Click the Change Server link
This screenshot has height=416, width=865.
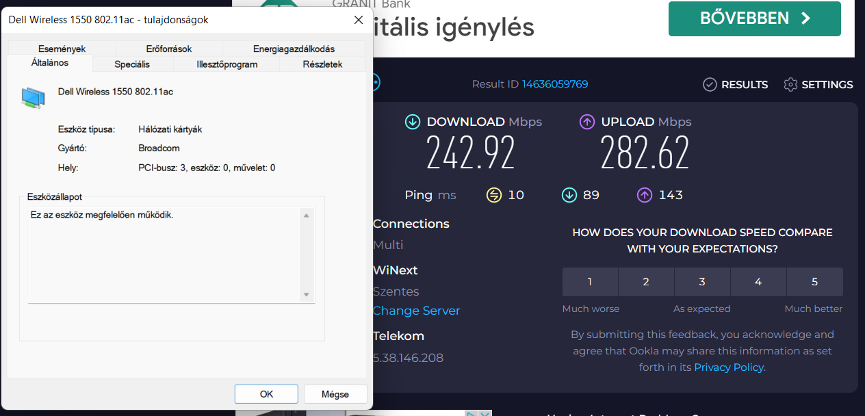[416, 311]
